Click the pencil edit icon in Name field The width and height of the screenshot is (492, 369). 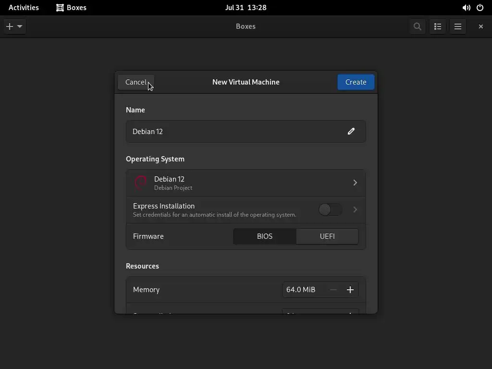coord(351,132)
